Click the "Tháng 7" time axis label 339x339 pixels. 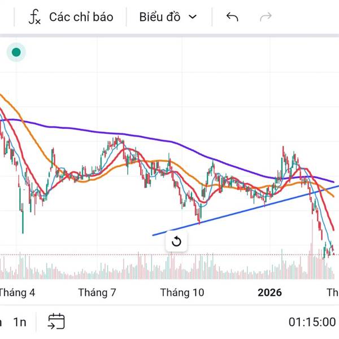click(x=97, y=293)
